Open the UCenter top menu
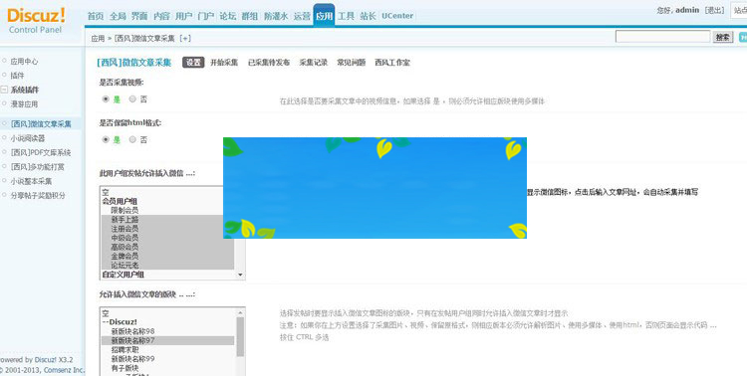This screenshot has width=747, height=376. (x=397, y=16)
